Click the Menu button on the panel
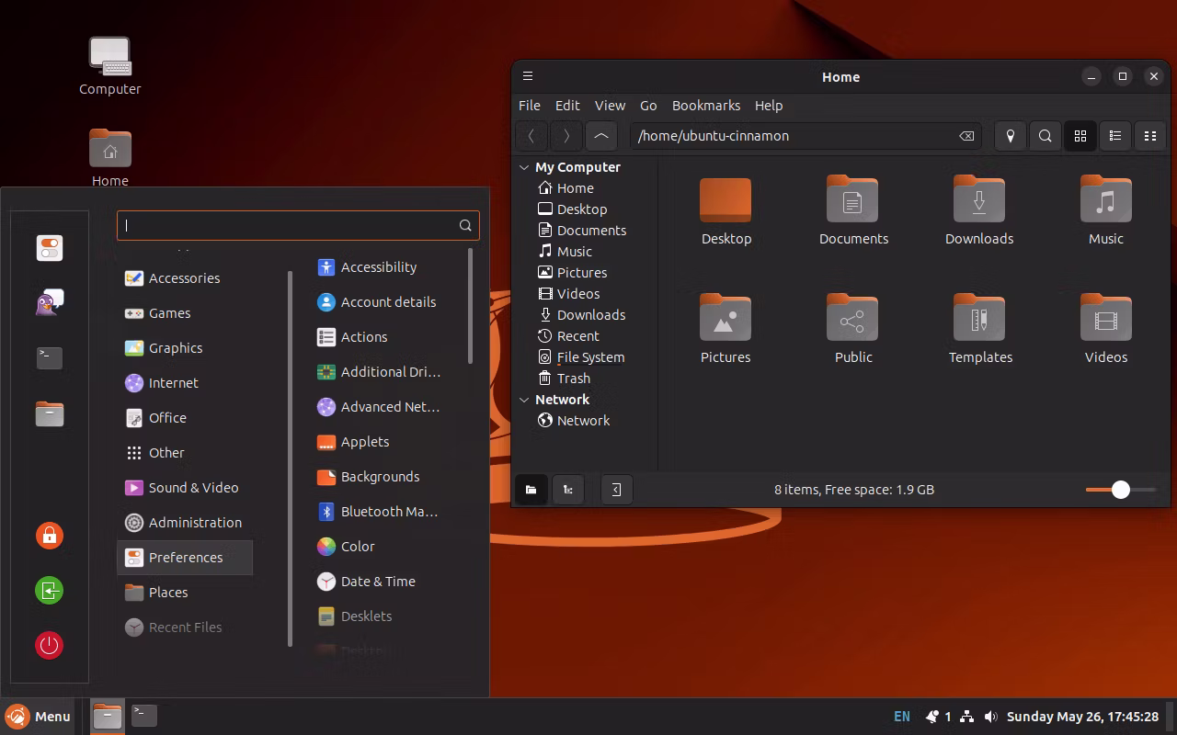The height and width of the screenshot is (735, 1177). click(x=39, y=717)
